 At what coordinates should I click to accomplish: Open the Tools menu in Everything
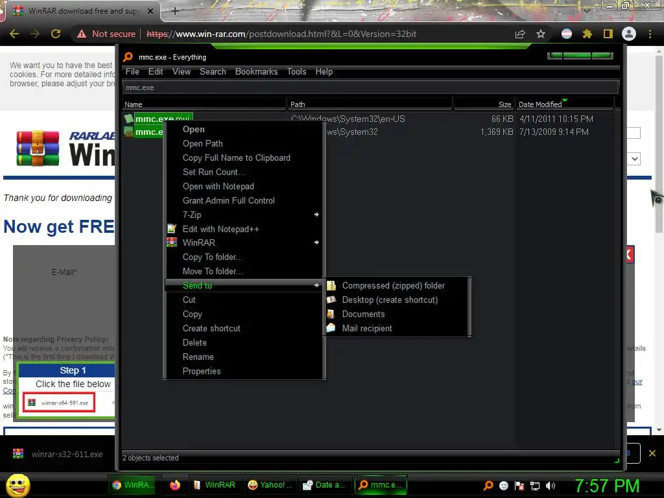[x=296, y=71]
